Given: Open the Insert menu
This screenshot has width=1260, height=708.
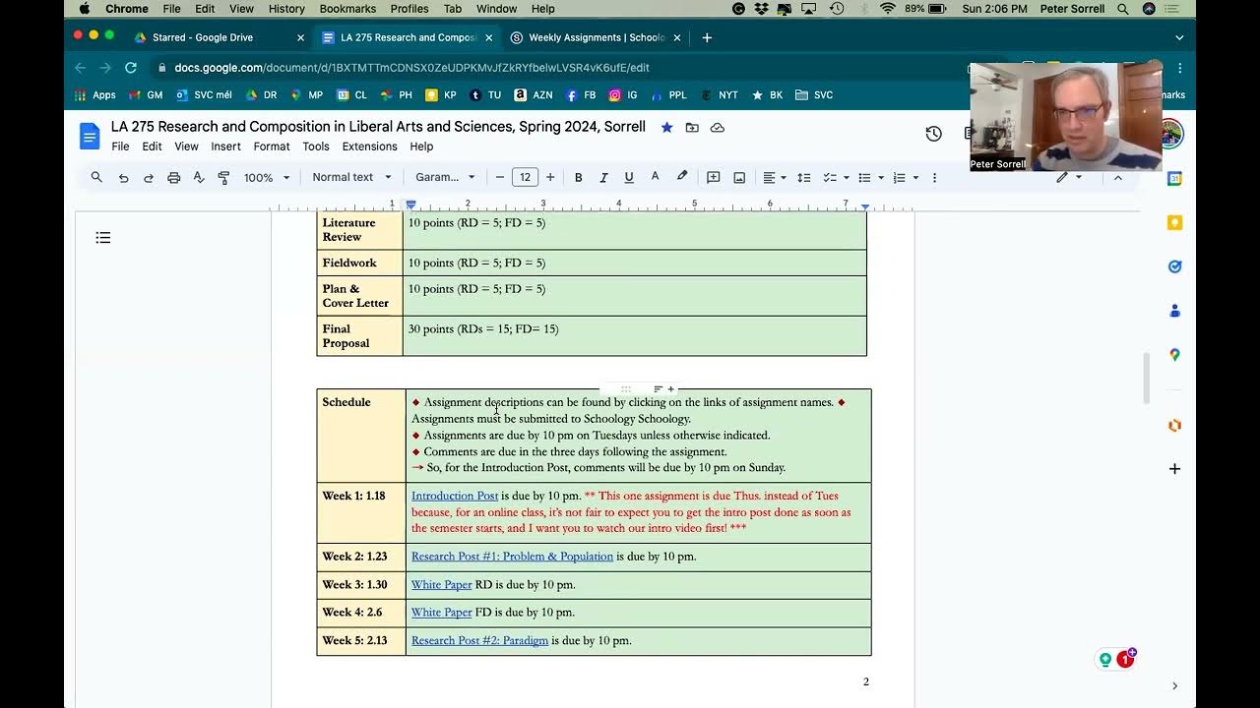Looking at the screenshot, I should [225, 147].
